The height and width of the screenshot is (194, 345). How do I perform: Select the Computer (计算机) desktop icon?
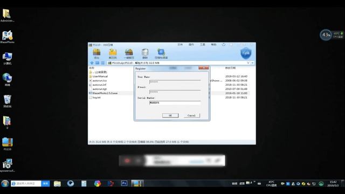click(x=7, y=58)
